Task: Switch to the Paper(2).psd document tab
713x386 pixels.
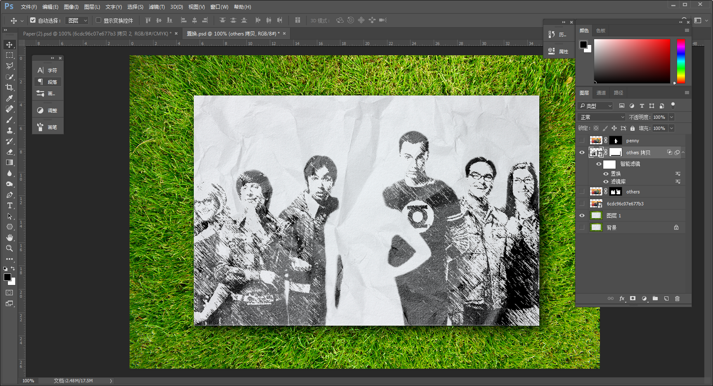Action: pyautogui.click(x=97, y=34)
